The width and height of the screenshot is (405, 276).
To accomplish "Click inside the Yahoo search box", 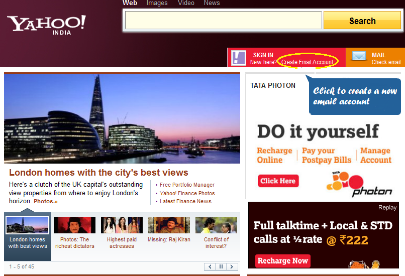I will point(223,20).
